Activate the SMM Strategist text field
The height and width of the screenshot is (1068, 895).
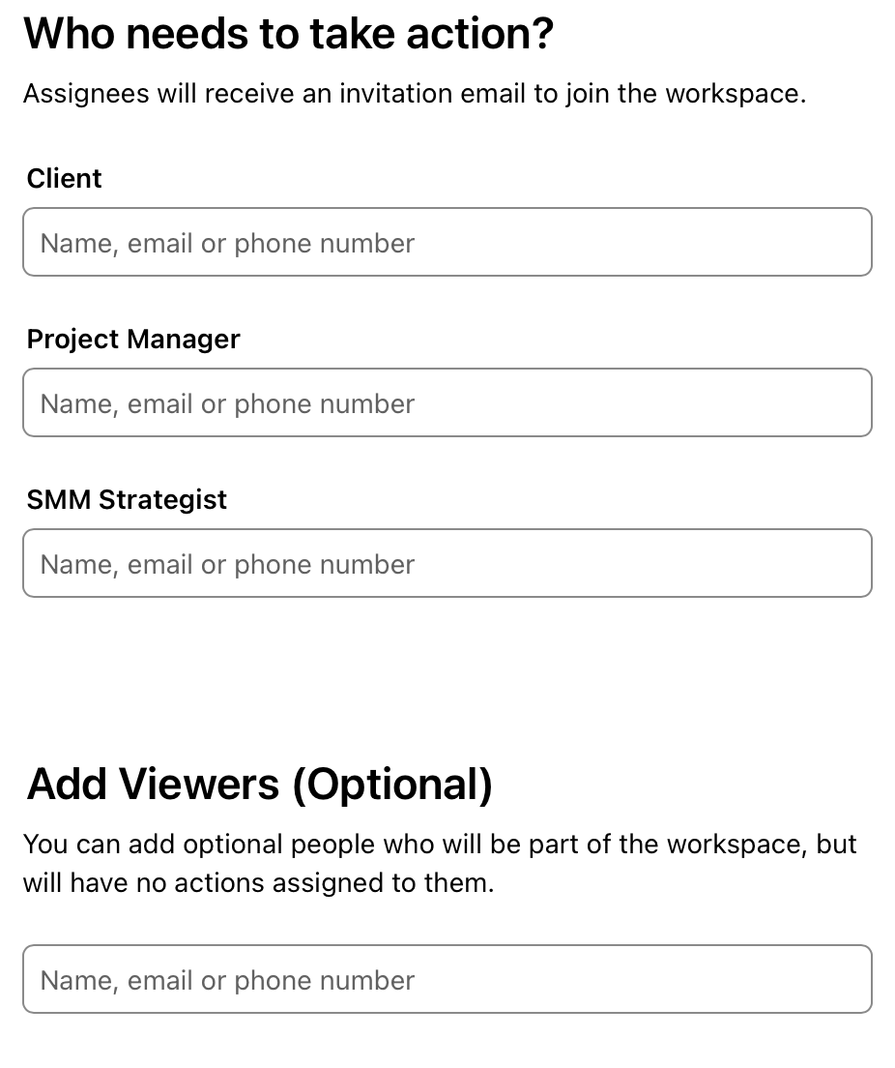click(447, 563)
